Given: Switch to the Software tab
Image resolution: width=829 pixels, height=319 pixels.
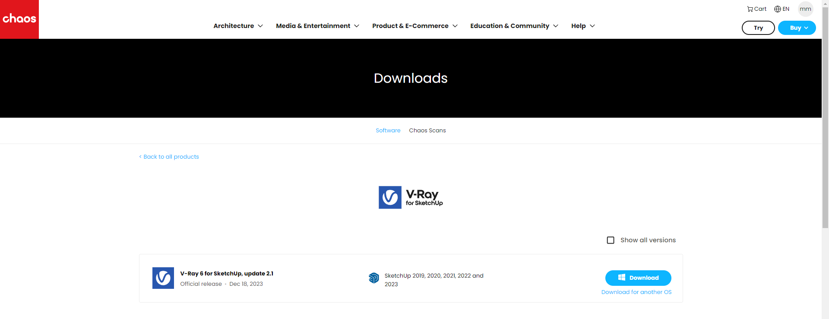Looking at the screenshot, I should (388, 131).
